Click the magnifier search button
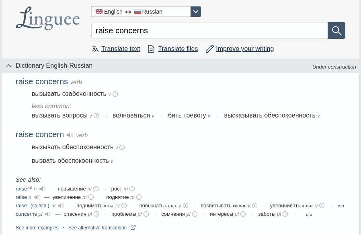 336,30
